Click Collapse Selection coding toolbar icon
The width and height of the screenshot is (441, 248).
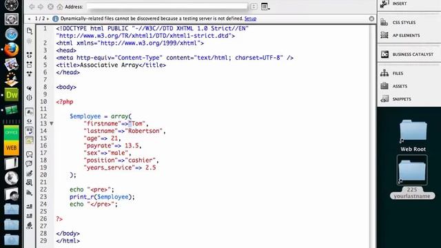(x=29, y=64)
